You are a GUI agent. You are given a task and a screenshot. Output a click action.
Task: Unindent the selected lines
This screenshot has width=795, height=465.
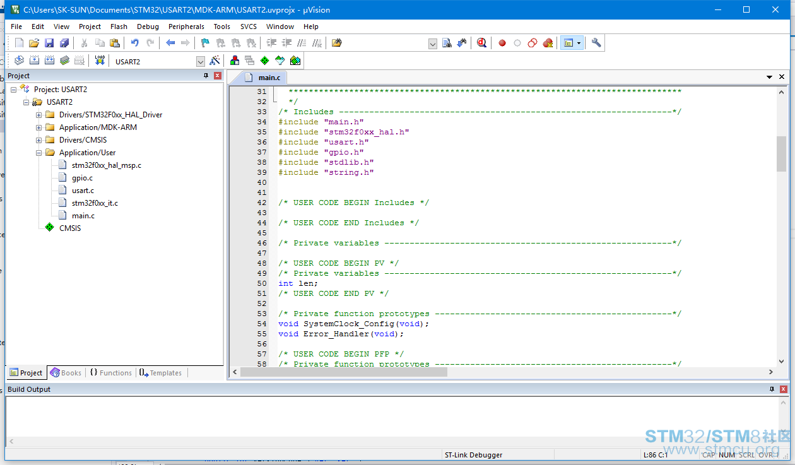pos(287,43)
